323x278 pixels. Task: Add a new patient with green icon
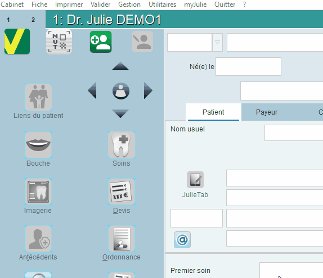[101, 42]
